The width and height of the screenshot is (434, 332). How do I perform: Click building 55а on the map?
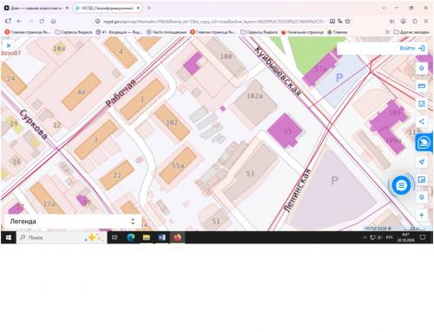[178, 165]
